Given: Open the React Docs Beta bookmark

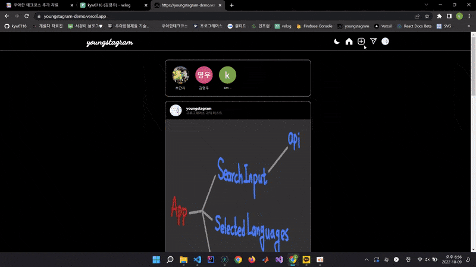Looking at the screenshot, I should tap(414, 26).
